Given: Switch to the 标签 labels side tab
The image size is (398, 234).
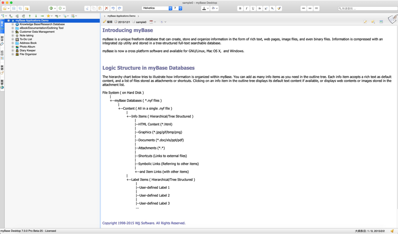Looking at the screenshot, I should point(2,41).
